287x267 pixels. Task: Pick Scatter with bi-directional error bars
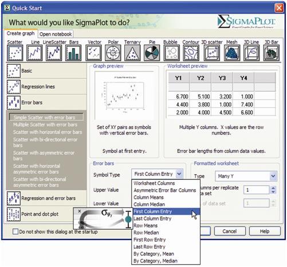45,143
